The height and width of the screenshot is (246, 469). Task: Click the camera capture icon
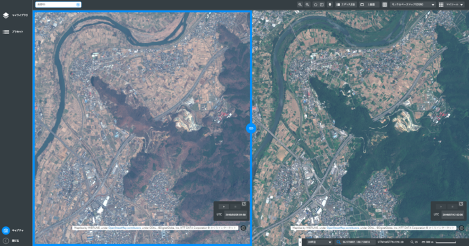click(x=5, y=230)
